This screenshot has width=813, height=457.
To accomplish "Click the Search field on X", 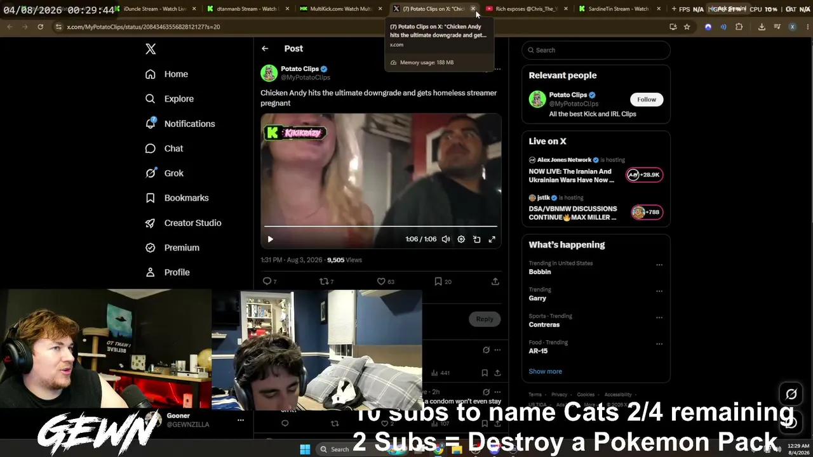I will pyautogui.click(x=596, y=50).
